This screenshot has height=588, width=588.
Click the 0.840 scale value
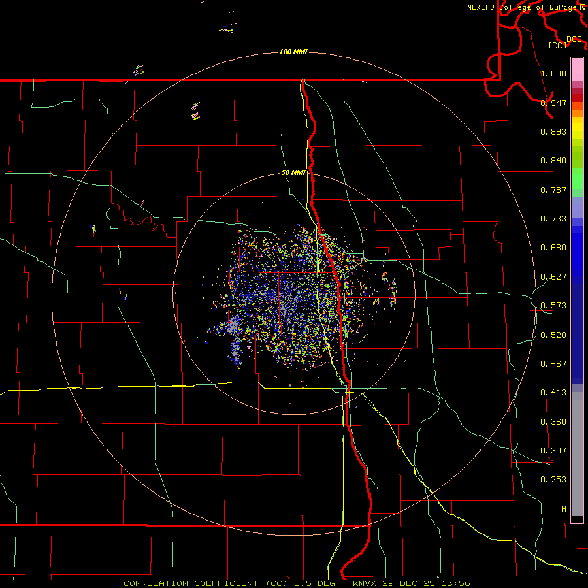click(553, 161)
